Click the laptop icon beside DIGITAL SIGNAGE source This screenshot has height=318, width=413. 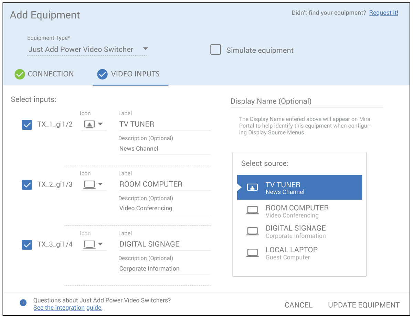252,231
